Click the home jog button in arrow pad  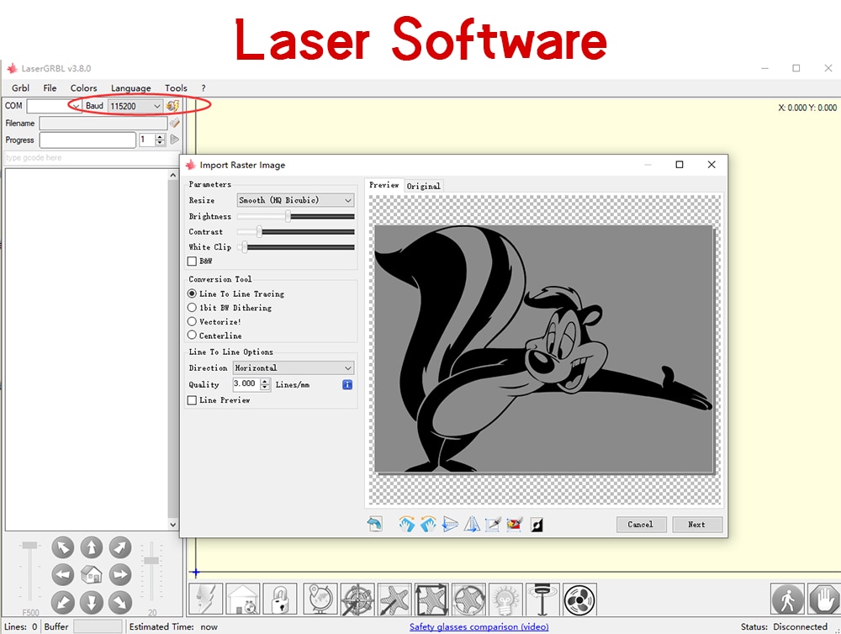(x=91, y=575)
